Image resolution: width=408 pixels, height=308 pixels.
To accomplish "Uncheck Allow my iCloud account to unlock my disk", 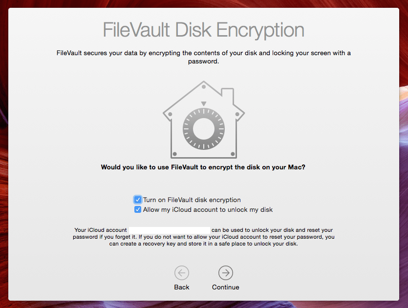I will (x=137, y=209).
